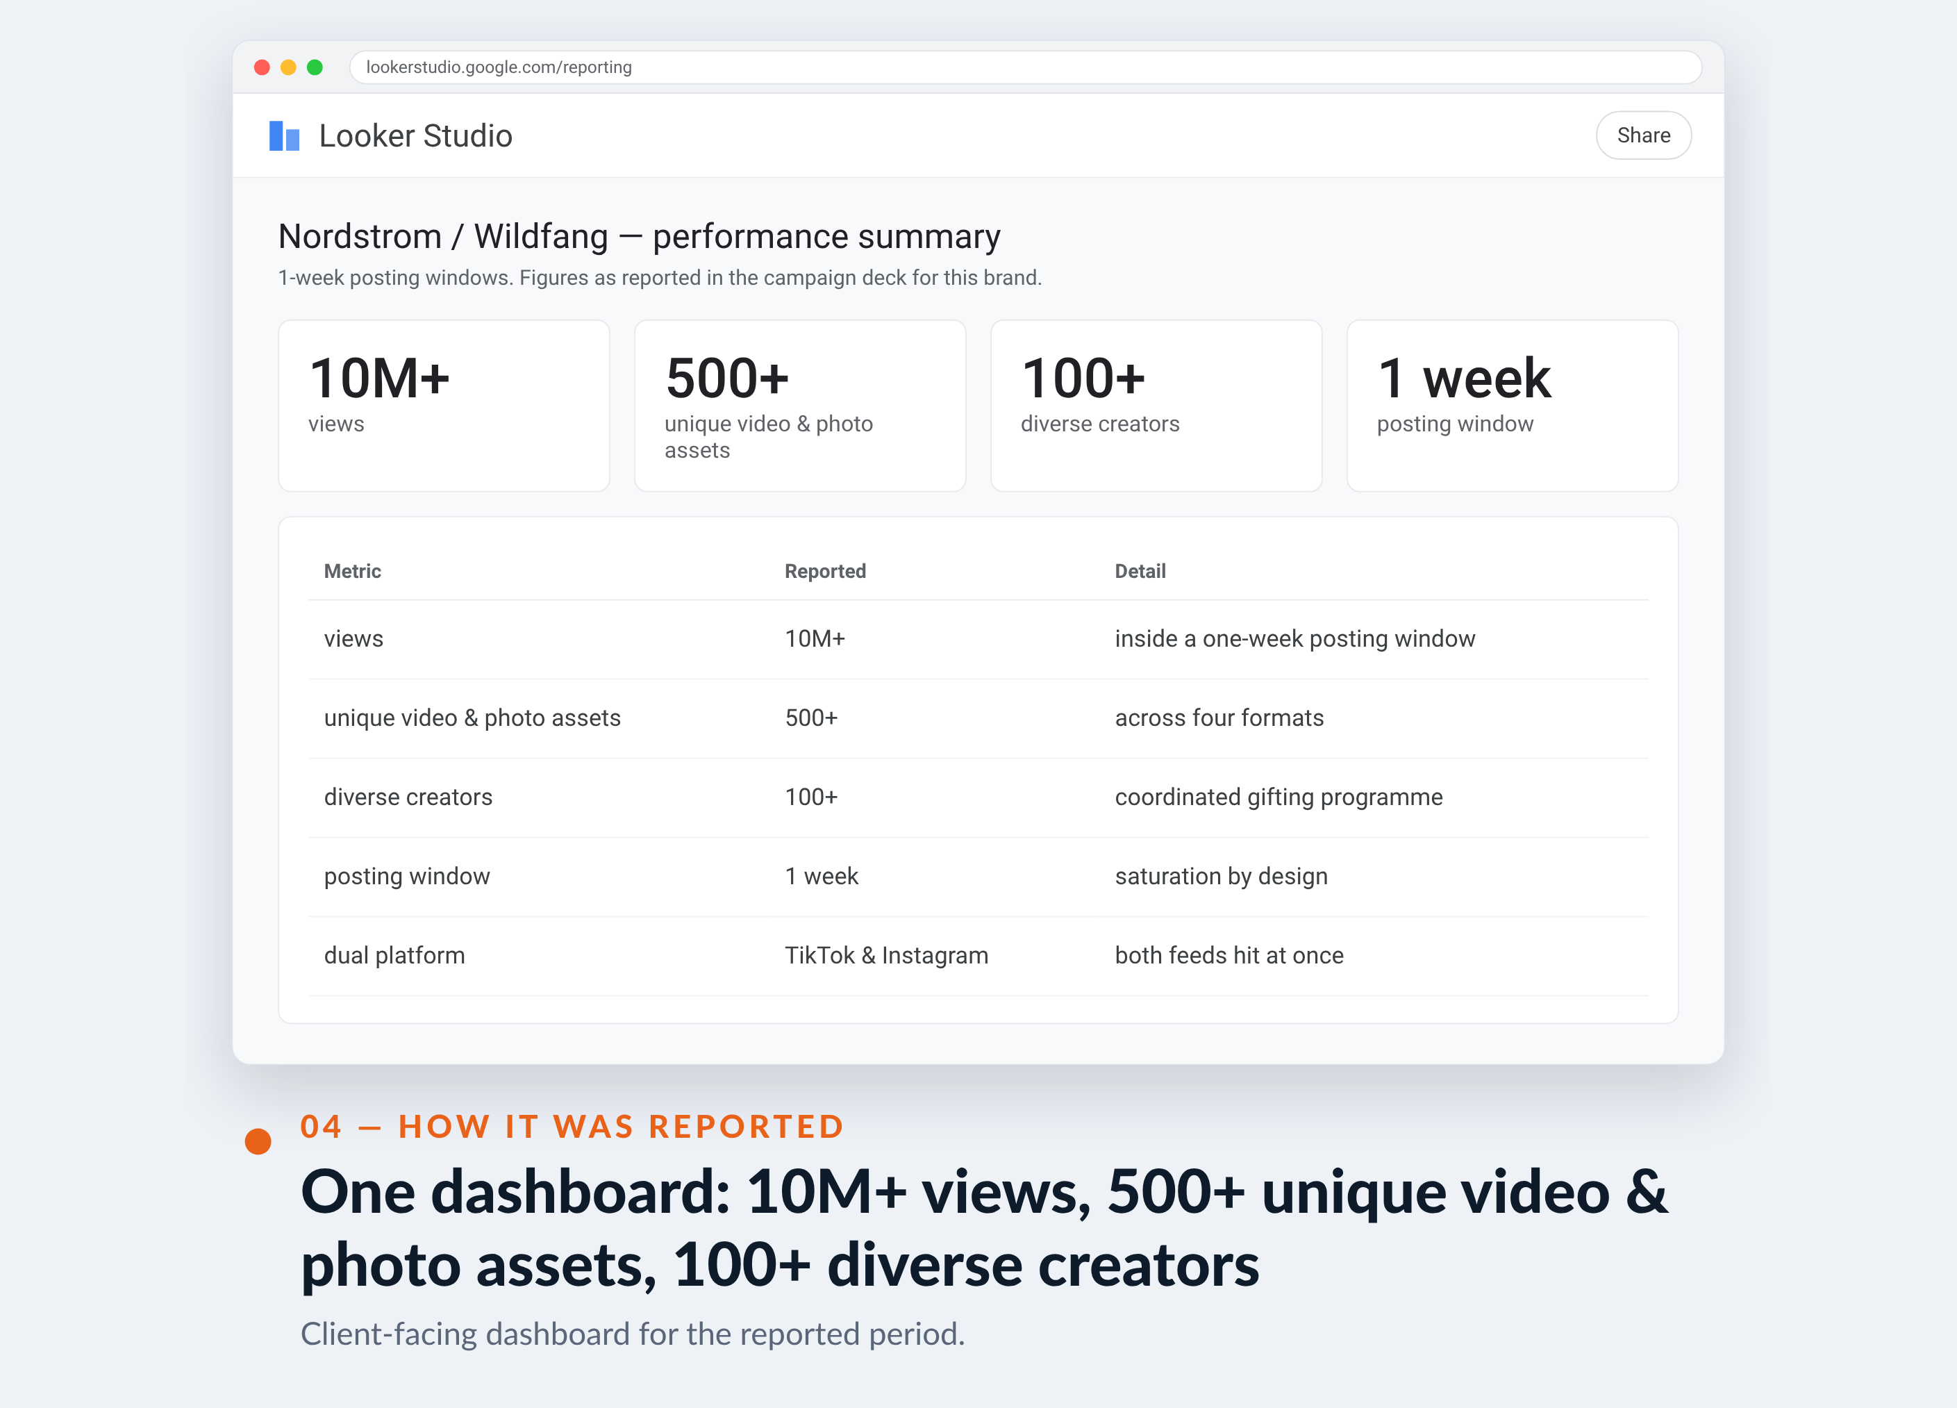
Task: Click the Metric column header
Action: tap(352, 572)
